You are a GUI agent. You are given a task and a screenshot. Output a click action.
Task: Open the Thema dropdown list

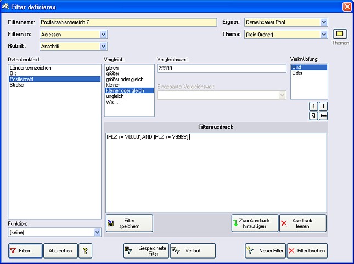point(324,34)
